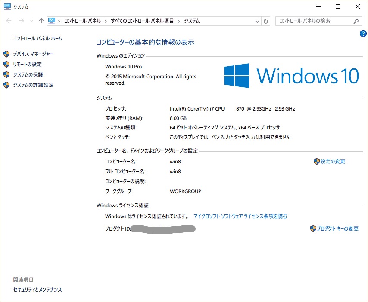Refresh the page using the refresh icon
The width and height of the screenshot is (368, 302).
coord(266,21)
